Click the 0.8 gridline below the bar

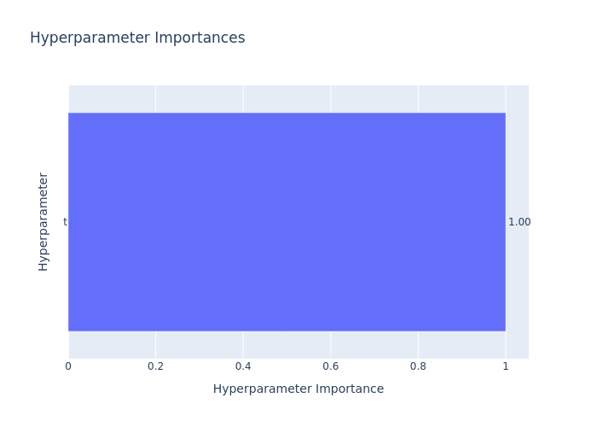418,345
